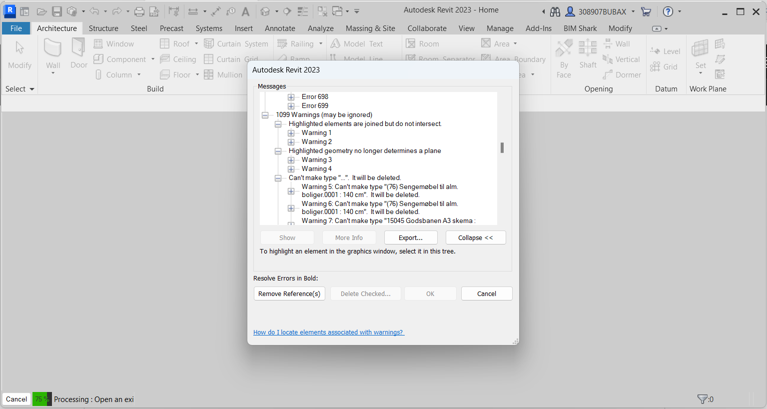767x409 pixels.
Task: Select the Shaft opening tool
Action: (588, 53)
